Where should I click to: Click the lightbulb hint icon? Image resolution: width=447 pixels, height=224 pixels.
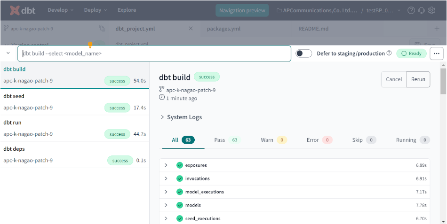pos(90,45)
